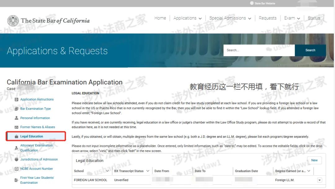This screenshot has height=189, width=335.
Task: Open Jurisdictions of Admission link
Action: click(x=39, y=159)
